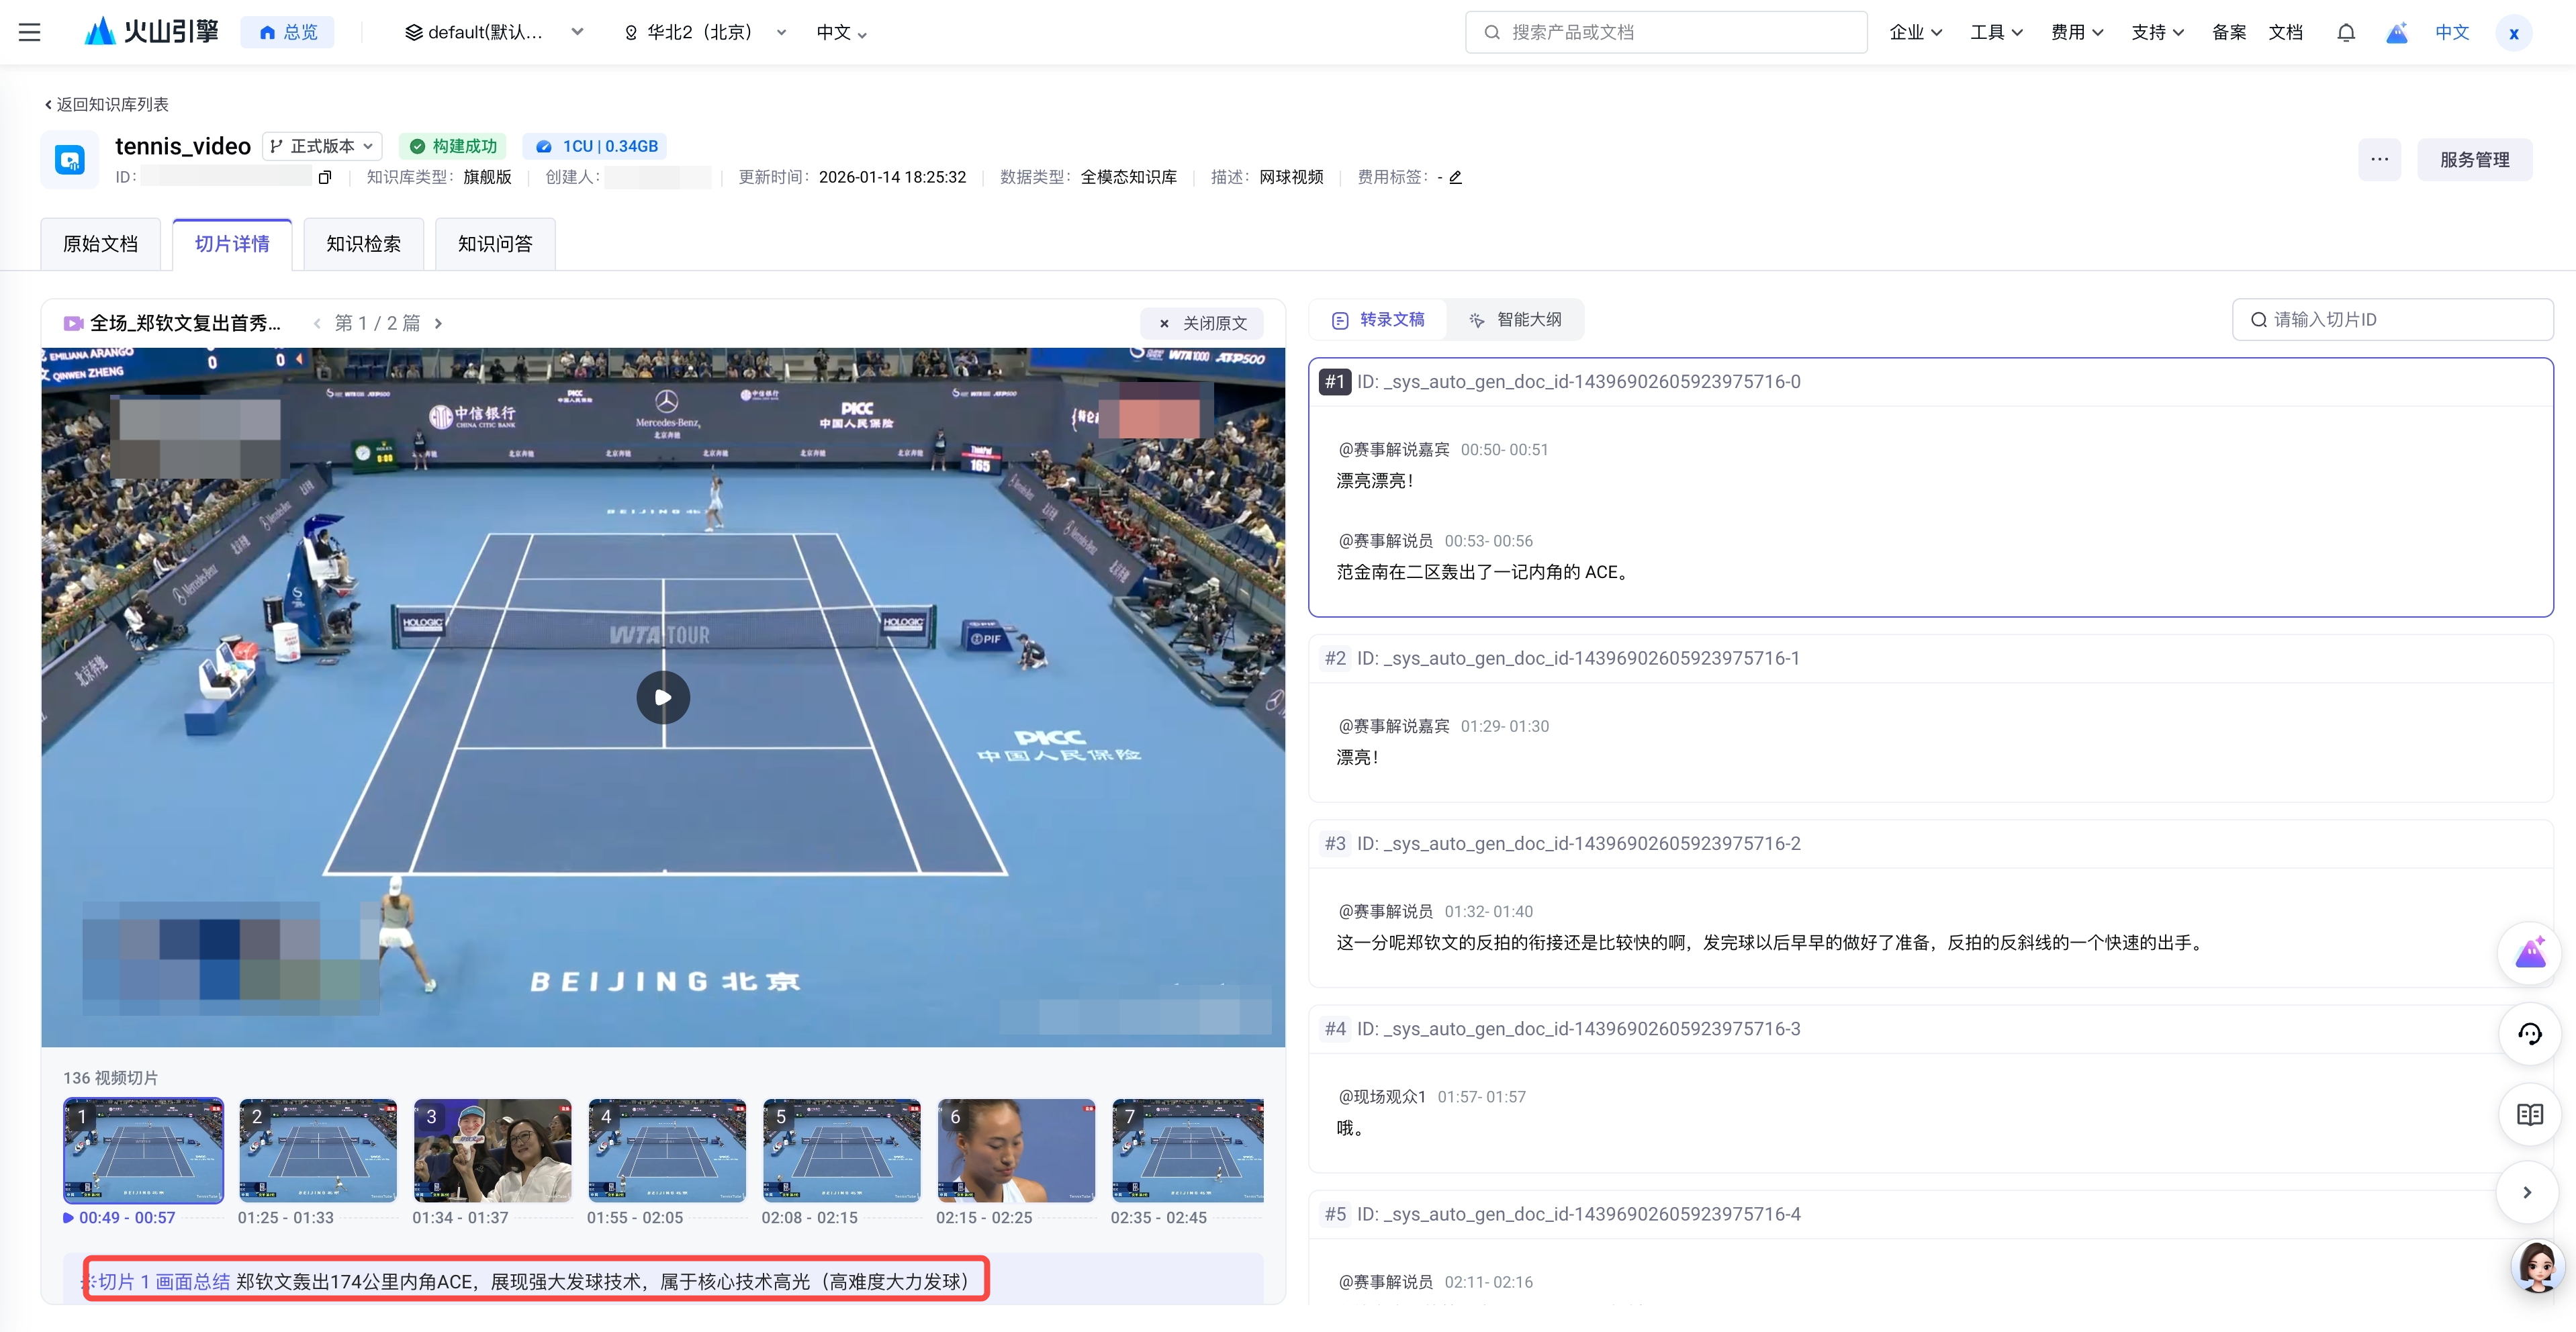2576x1332 pixels.
Task: Click the notification bell icon
Action: point(2345,32)
